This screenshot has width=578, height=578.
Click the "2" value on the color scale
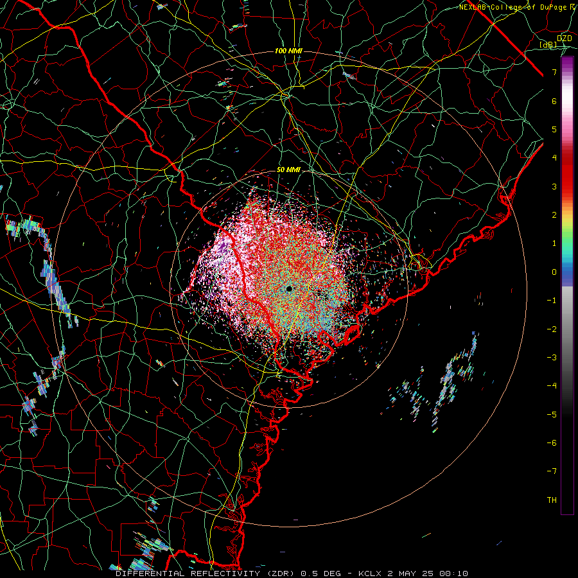click(554, 215)
